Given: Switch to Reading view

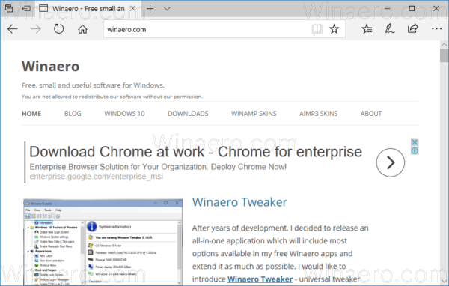Looking at the screenshot, I should (x=317, y=29).
